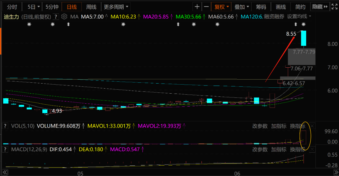
Task: Click the 05 month label on time axis
Action: coord(80,173)
